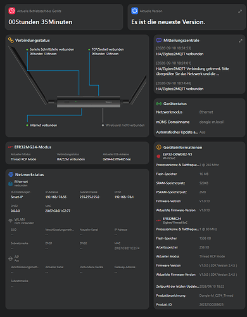Click Automatisches Update value 'Aus'
This screenshot has height=317, width=247.
point(202,132)
